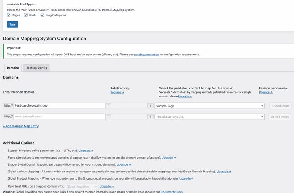The image size is (294, 193).
Task: Click the Favicon per domain Upgrade link
Action: pos(266,92)
